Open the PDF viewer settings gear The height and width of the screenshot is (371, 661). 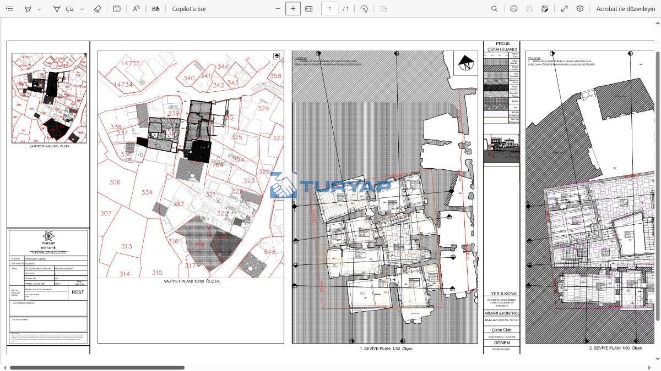580,9
